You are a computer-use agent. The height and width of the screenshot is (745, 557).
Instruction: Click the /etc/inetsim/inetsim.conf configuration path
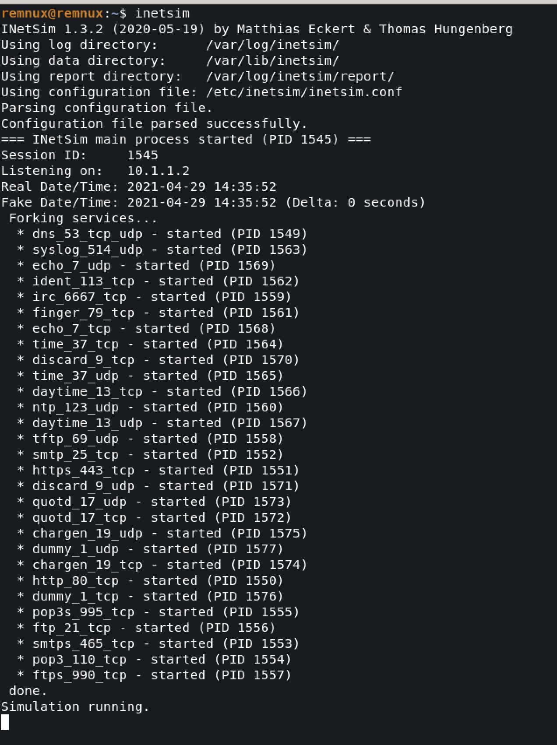tap(304, 92)
